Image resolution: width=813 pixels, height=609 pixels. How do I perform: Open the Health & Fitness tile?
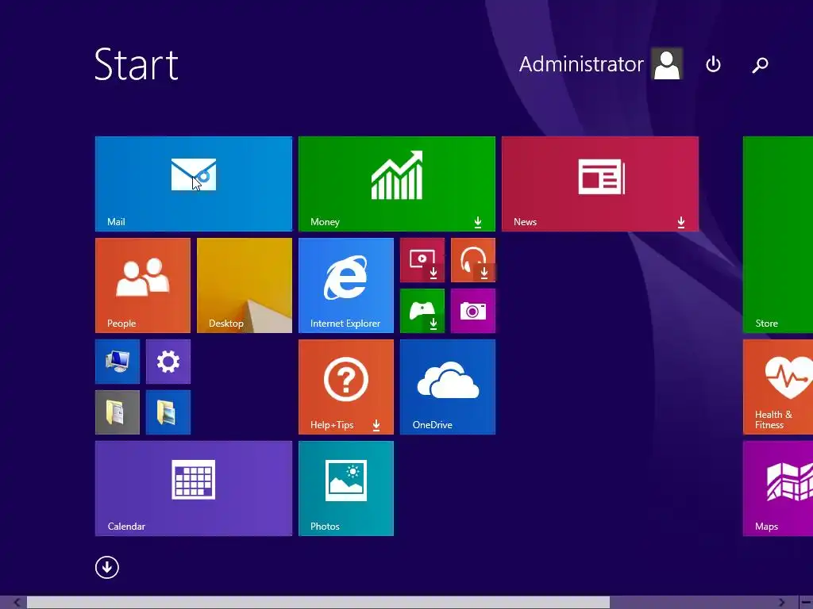(x=778, y=387)
